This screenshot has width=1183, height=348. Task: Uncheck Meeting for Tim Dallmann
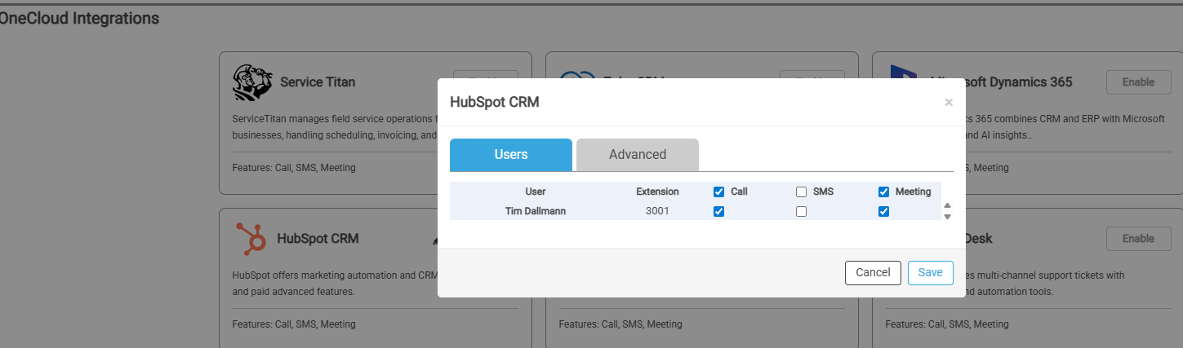point(883,212)
